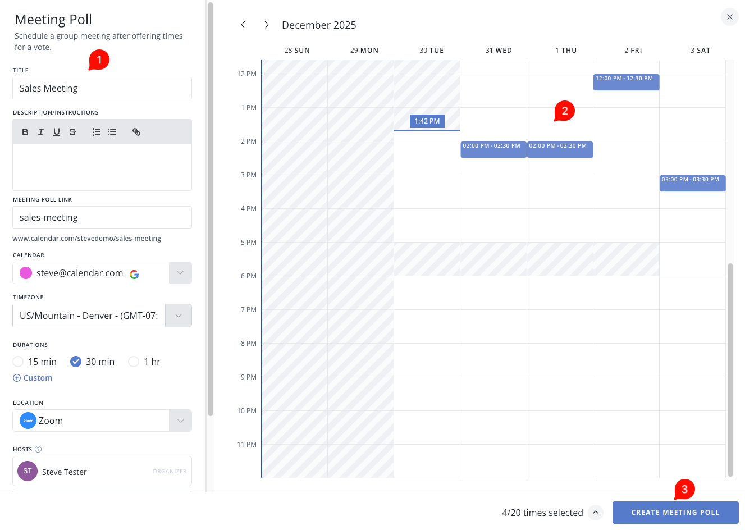Screen dimensions: 745x530
Task: Click the Title field containing Sales Meeting
Action: [102, 88]
